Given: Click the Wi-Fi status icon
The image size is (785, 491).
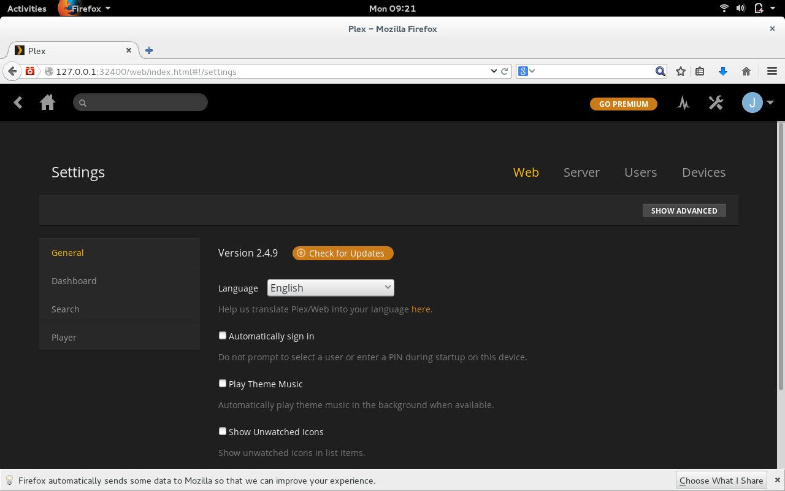Looking at the screenshot, I should coord(724,9).
